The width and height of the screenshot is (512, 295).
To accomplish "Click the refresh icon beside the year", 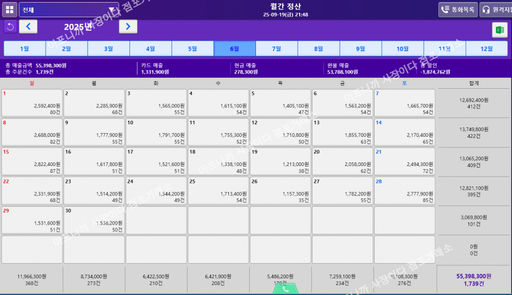I will tap(10, 27).
